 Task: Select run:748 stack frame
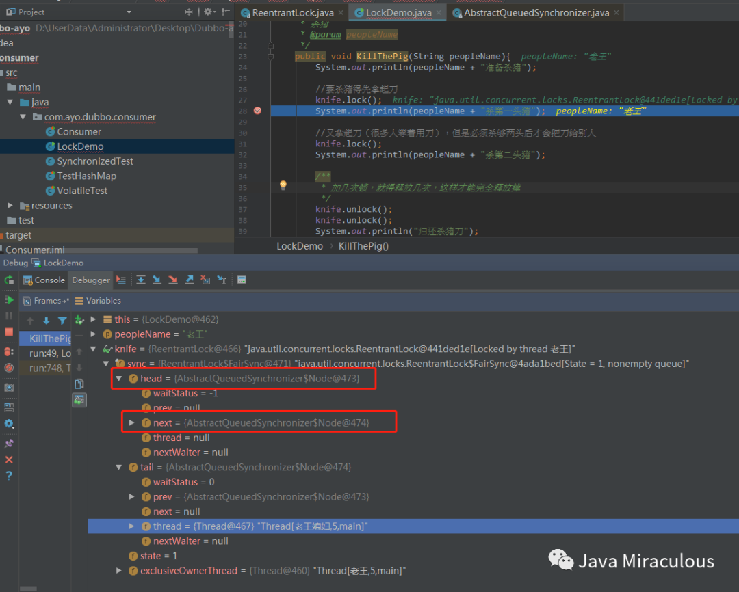click(46, 368)
